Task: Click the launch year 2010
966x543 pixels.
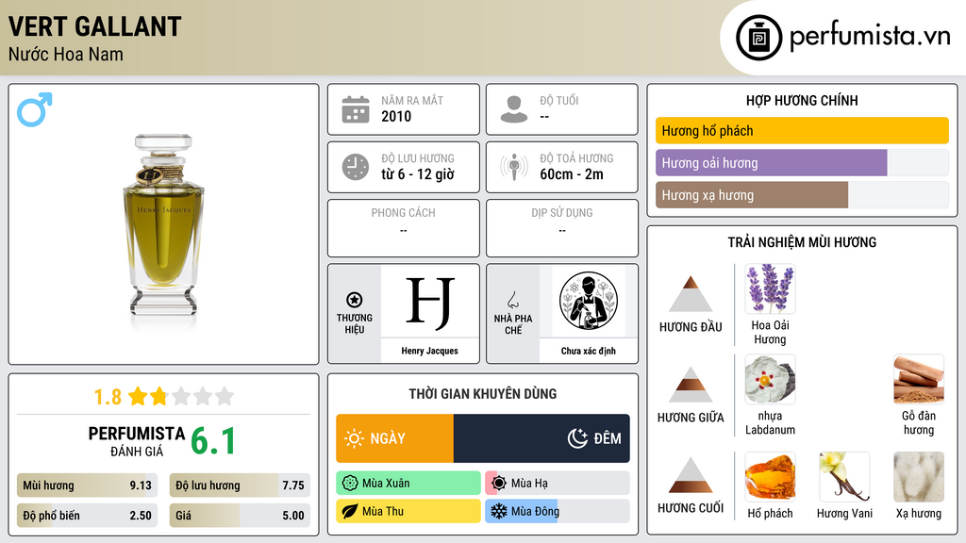Action: [x=396, y=116]
